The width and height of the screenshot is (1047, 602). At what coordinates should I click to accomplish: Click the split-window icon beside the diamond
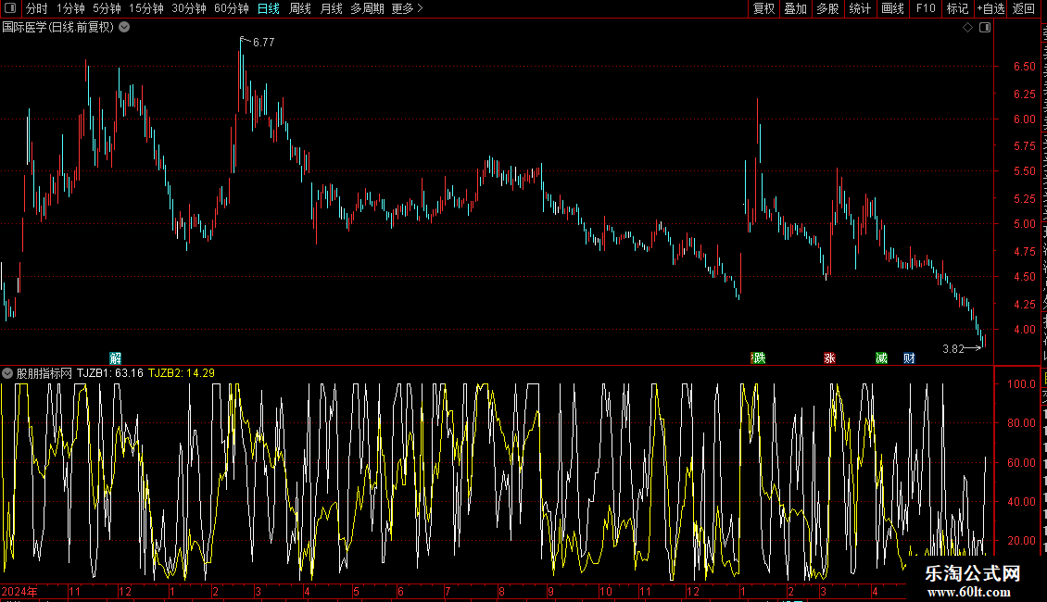point(985,28)
